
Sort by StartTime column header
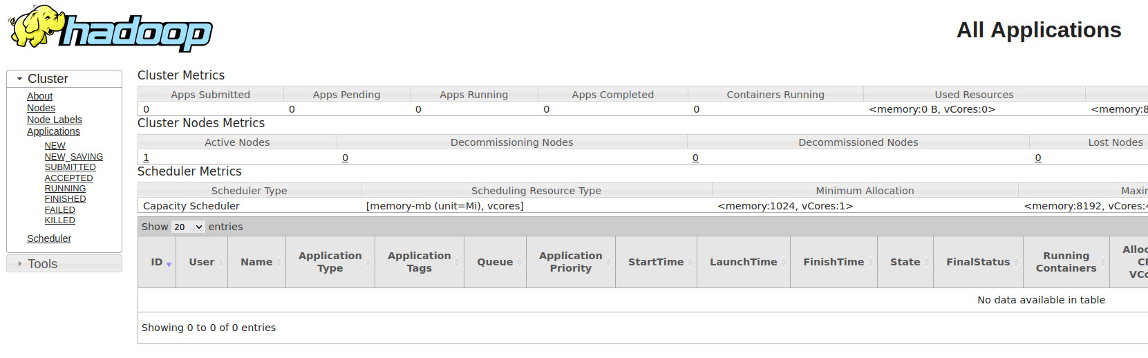coord(656,262)
